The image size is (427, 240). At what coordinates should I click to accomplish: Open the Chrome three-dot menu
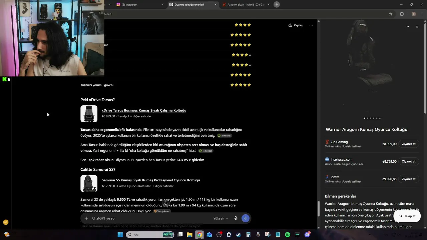422,14
